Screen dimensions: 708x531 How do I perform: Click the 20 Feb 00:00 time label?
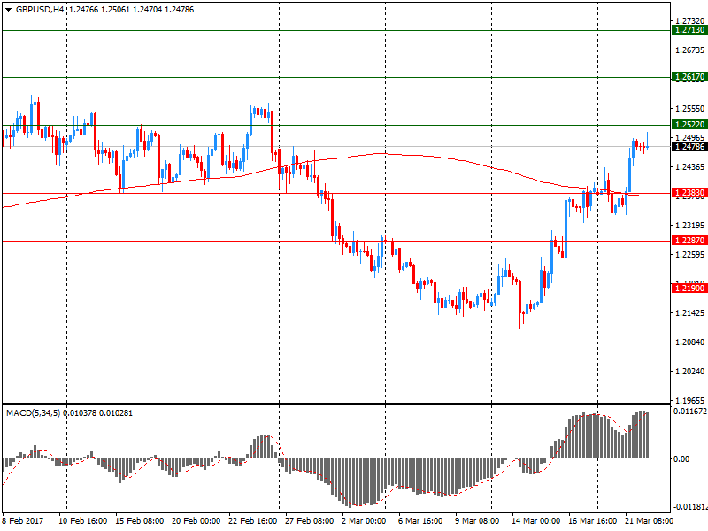pyautogui.click(x=196, y=521)
